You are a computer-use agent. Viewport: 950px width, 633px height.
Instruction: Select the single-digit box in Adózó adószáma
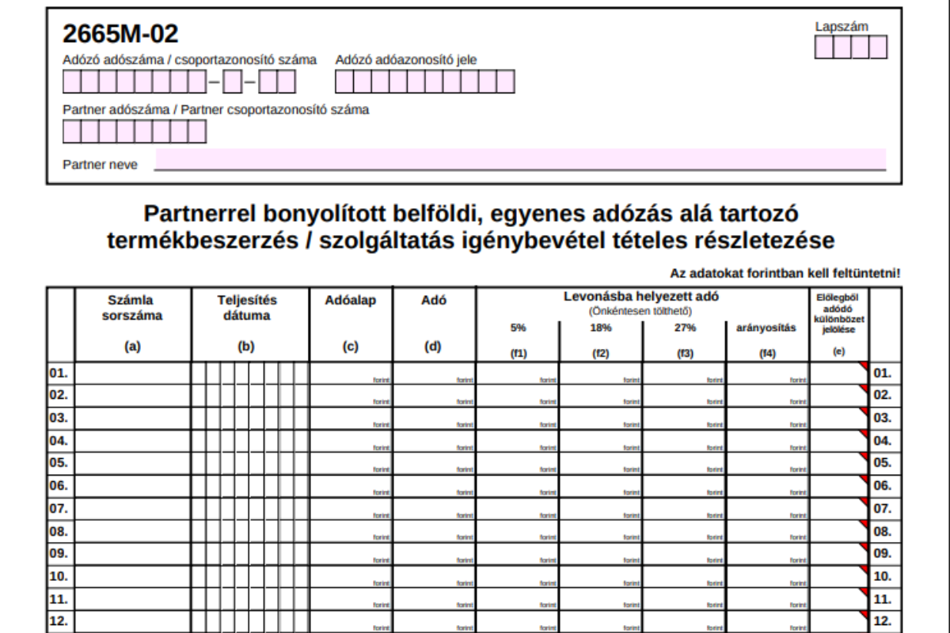(232, 82)
